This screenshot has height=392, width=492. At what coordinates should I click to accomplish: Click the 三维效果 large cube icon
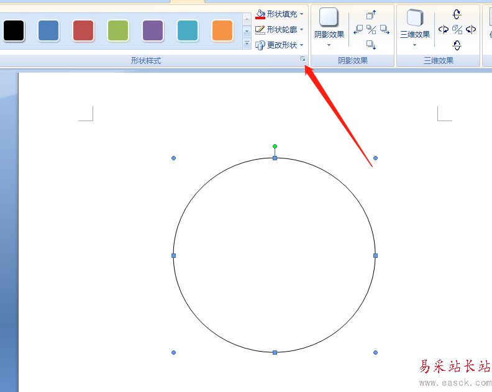click(x=415, y=17)
